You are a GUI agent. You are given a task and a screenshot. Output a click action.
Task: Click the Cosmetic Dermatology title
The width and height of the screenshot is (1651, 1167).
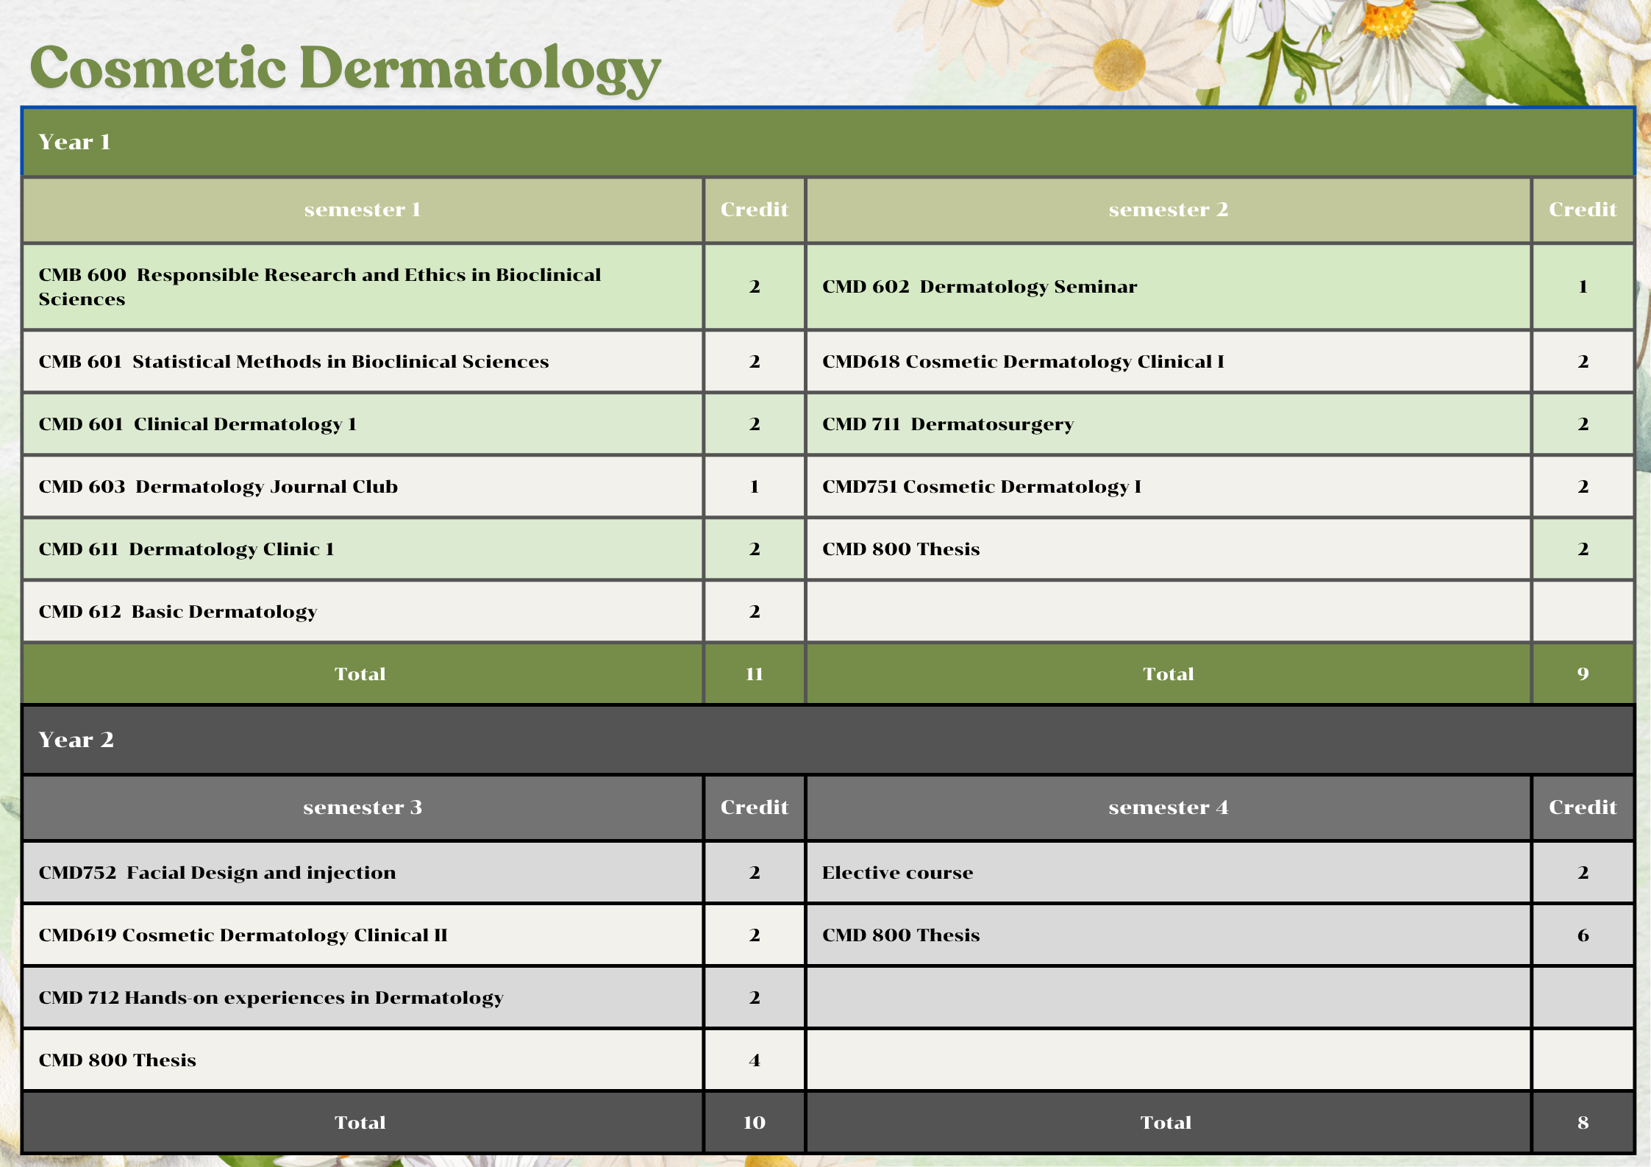(x=344, y=69)
